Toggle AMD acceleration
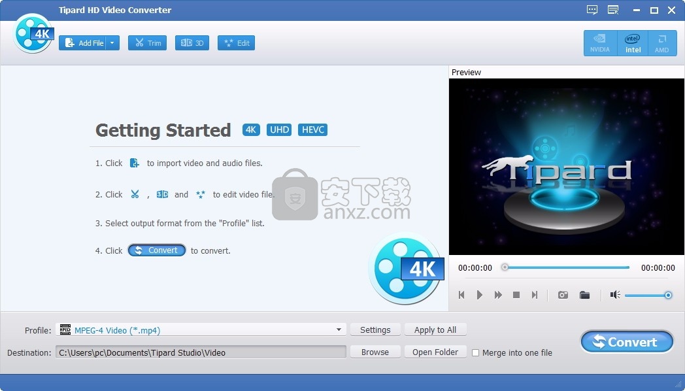 point(662,43)
